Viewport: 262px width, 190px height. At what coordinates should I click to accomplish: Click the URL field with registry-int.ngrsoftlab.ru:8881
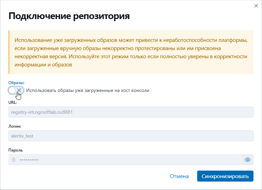(x=131, y=112)
